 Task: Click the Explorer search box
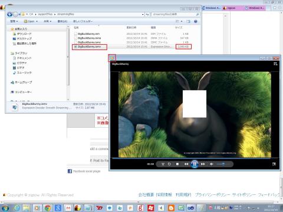(175, 14)
